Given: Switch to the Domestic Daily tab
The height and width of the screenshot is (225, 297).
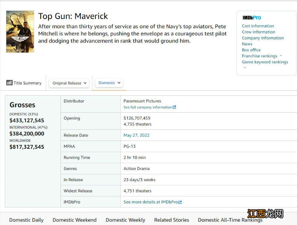Looking at the screenshot, I should 26,220.
